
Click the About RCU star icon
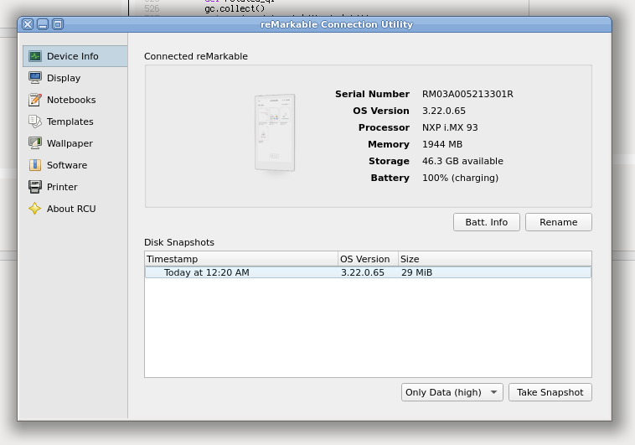(35, 209)
